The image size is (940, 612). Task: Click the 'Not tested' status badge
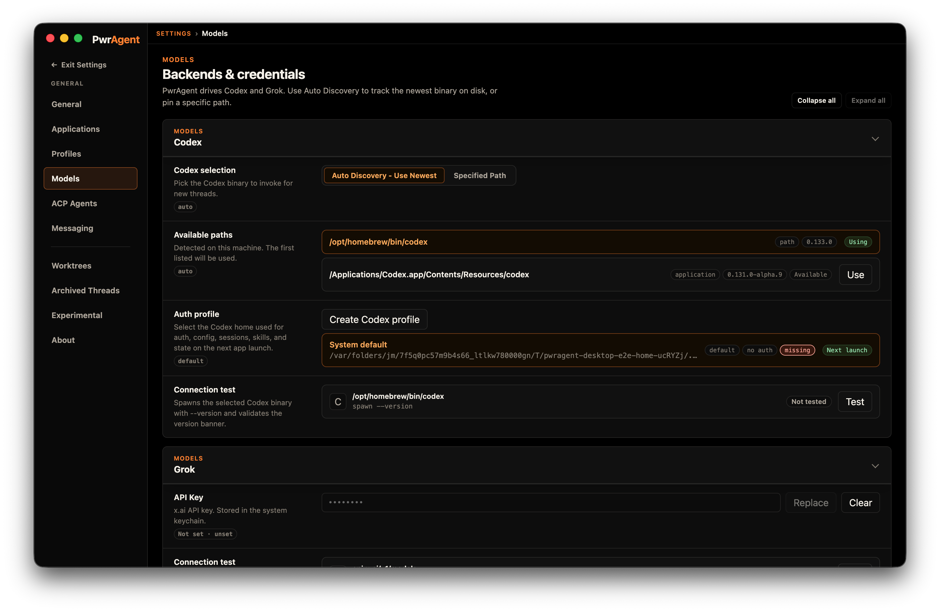click(x=809, y=402)
